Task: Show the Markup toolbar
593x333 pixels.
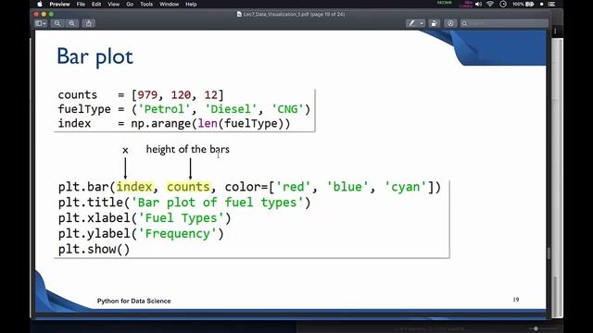Action: coord(450,23)
